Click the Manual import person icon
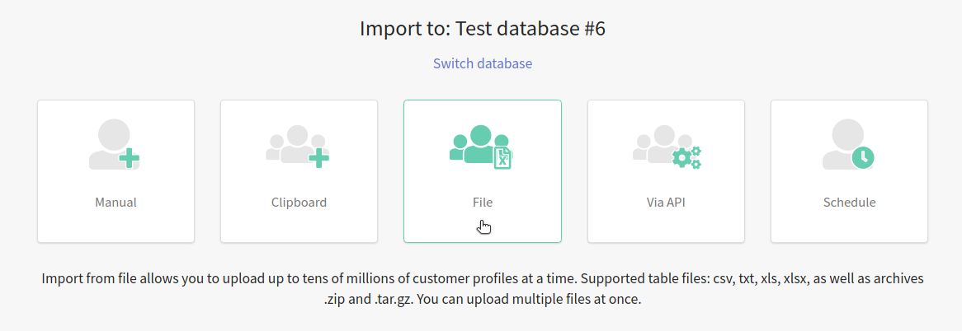The width and height of the screenshot is (962, 331). (x=111, y=142)
